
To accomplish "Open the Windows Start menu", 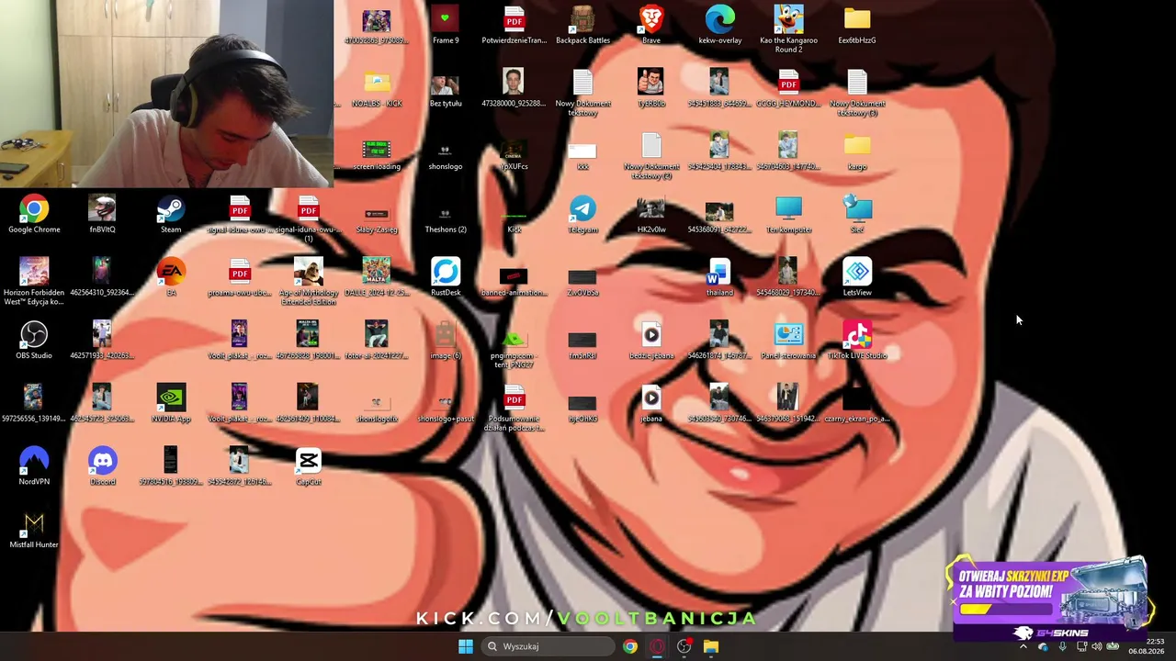I will point(466,646).
